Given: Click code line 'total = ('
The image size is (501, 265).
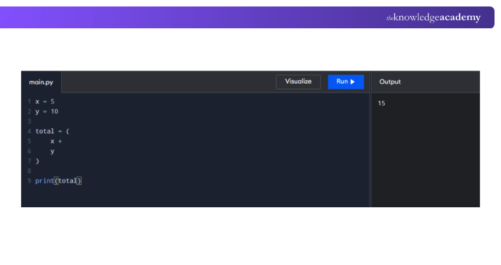Looking at the screenshot, I should point(52,131).
